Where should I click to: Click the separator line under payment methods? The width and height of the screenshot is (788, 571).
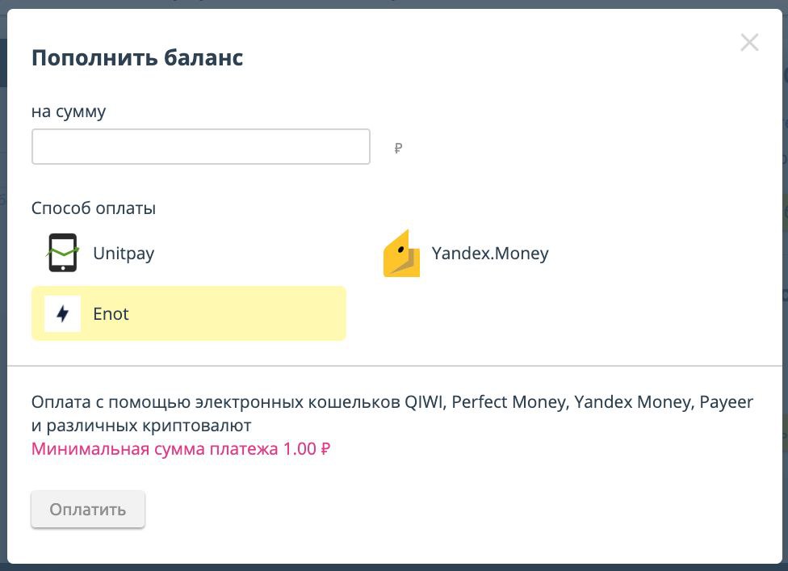coord(395,366)
